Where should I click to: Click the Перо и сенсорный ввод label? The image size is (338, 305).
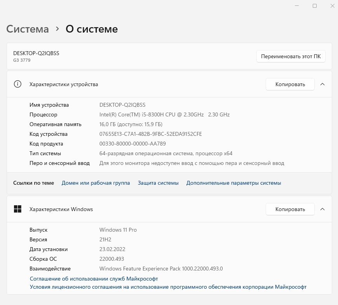(x=59, y=163)
